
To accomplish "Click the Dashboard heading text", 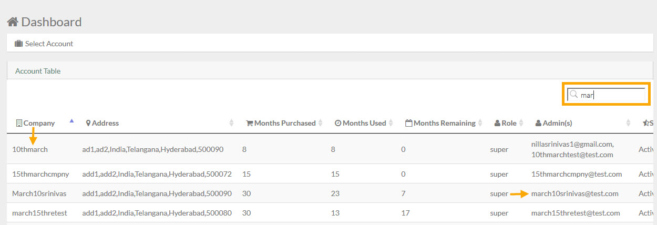I will coord(52,22).
